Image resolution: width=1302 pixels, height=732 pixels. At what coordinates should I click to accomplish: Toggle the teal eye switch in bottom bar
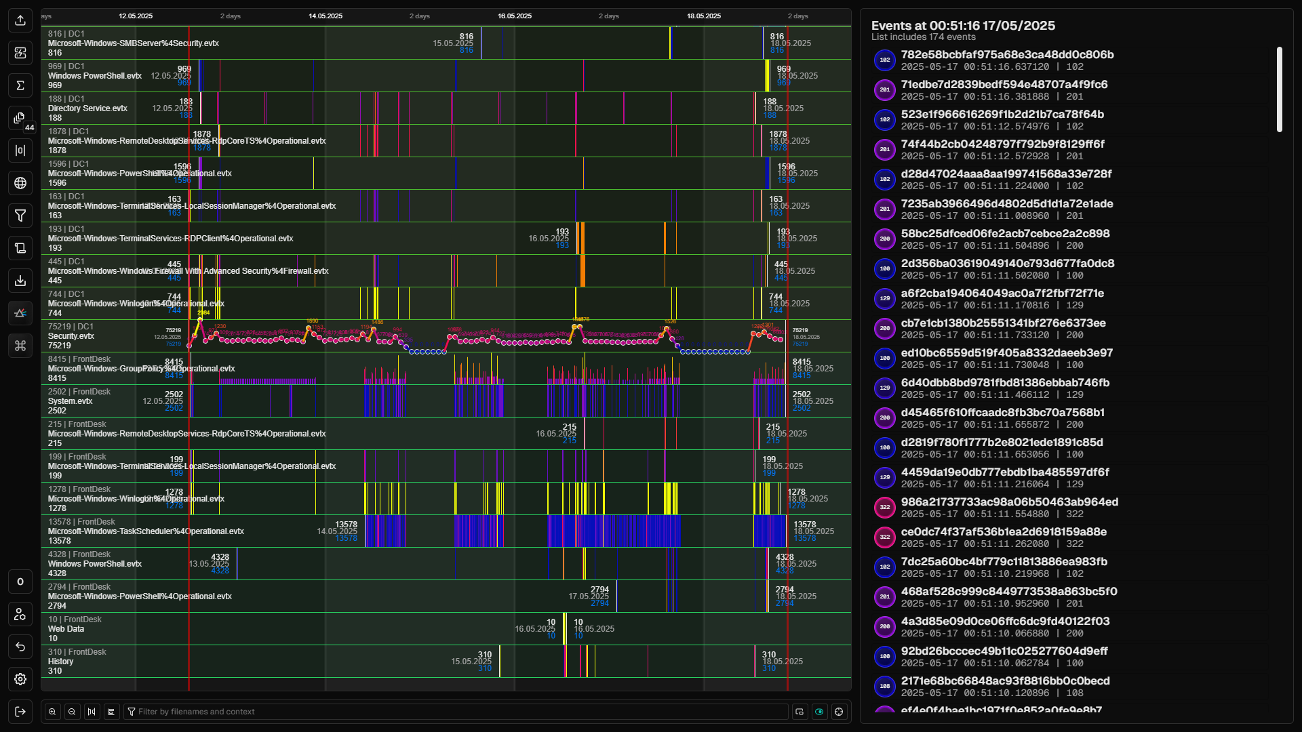click(x=820, y=712)
